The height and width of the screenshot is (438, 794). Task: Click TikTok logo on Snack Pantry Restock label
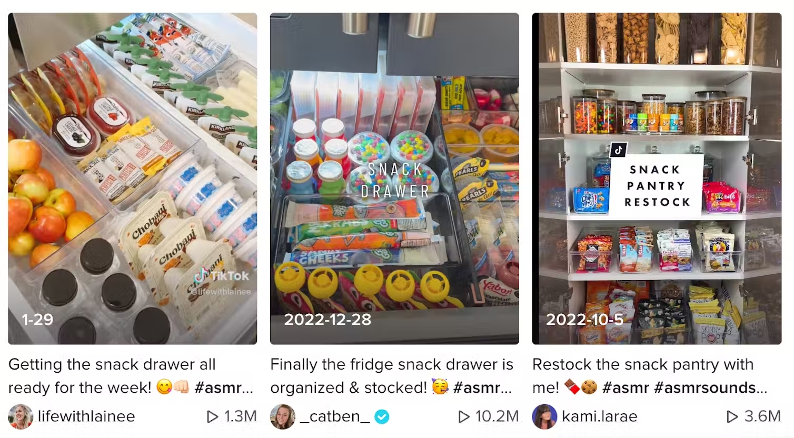(619, 150)
